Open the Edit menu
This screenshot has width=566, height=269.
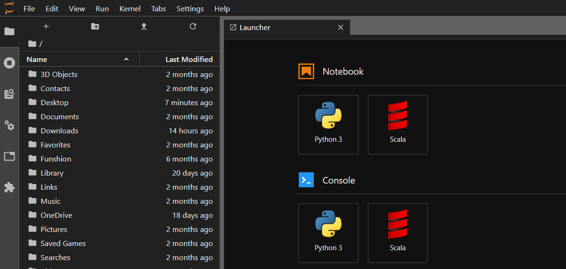coord(52,8)
